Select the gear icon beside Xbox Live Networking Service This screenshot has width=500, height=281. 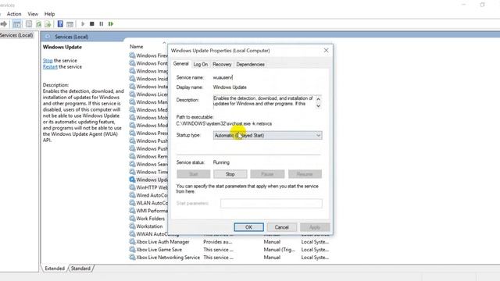[x=132, y=257]
